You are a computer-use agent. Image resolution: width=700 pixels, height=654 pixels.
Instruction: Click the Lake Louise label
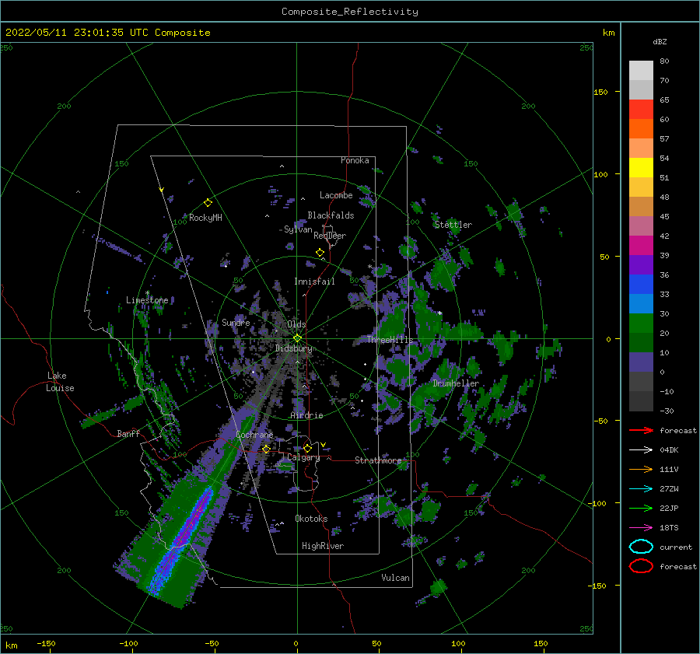pyautogui.click(x=60, y=382)
